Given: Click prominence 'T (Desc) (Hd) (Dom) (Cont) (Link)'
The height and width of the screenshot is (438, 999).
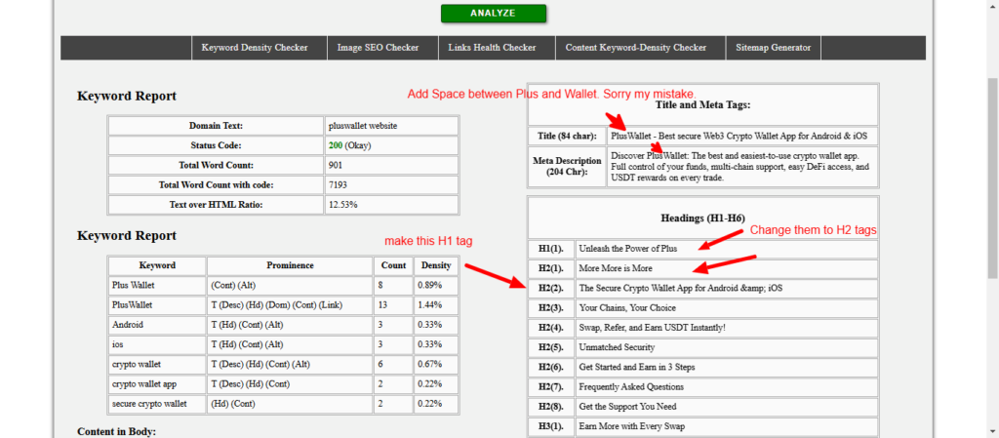Looking at the screenshot, I should pos(290,305).
